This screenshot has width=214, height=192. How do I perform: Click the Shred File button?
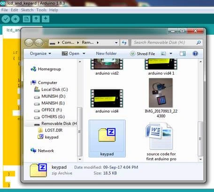pyautogui.click(x=142, y=54)
